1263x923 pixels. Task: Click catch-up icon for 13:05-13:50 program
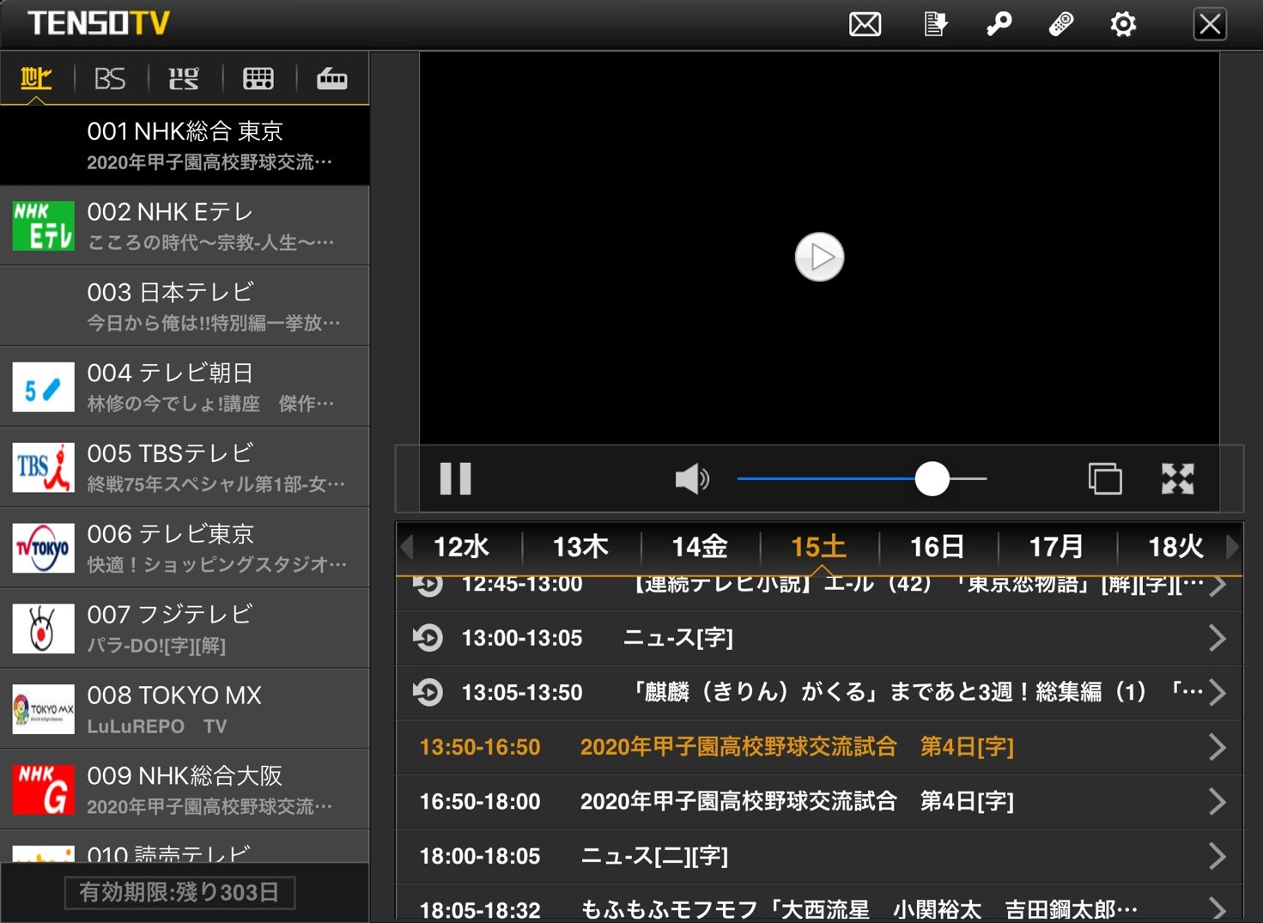click(428, 692)
